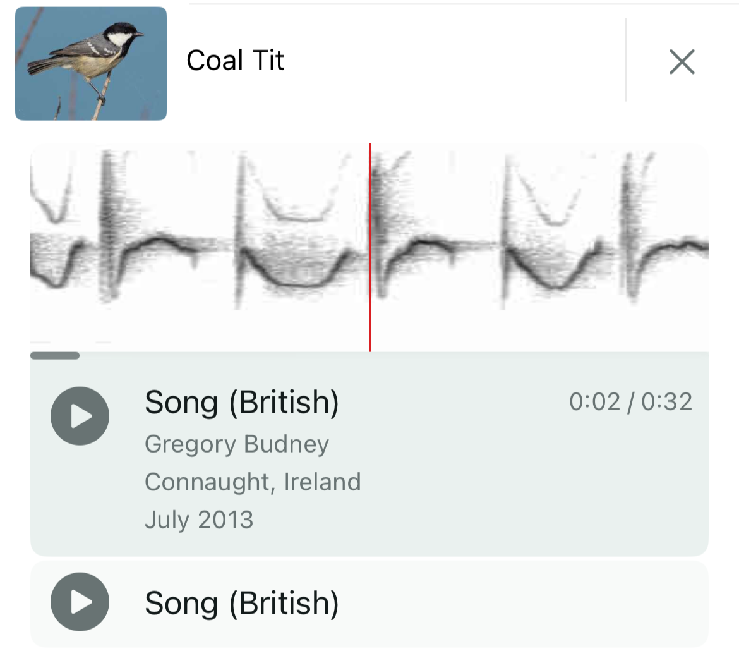
Task: Open the Song (British) recording details
Action: point(243,402)
